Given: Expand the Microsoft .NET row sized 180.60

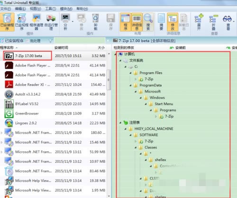Looking at the screenshot, I should [x=1, y=132].
